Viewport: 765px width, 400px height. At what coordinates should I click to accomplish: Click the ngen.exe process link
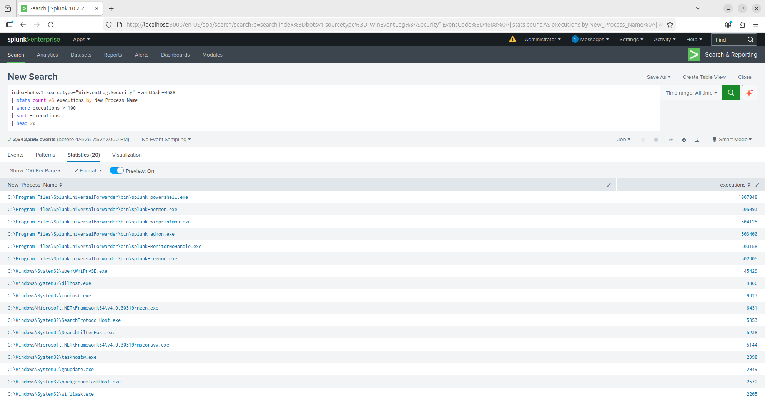click(83, 308)
